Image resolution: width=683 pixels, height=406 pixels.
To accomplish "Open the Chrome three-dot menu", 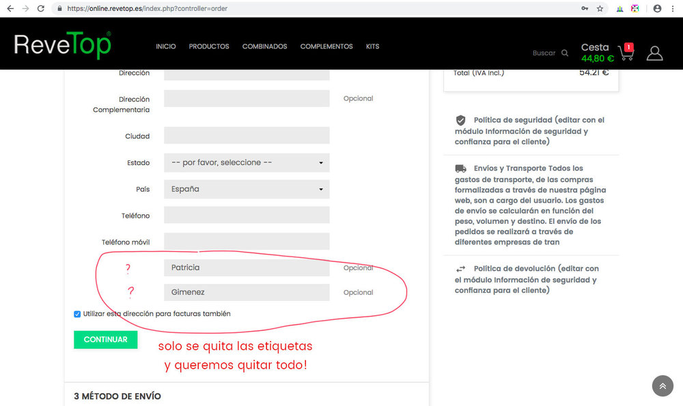I will click(x=673, y=8).
